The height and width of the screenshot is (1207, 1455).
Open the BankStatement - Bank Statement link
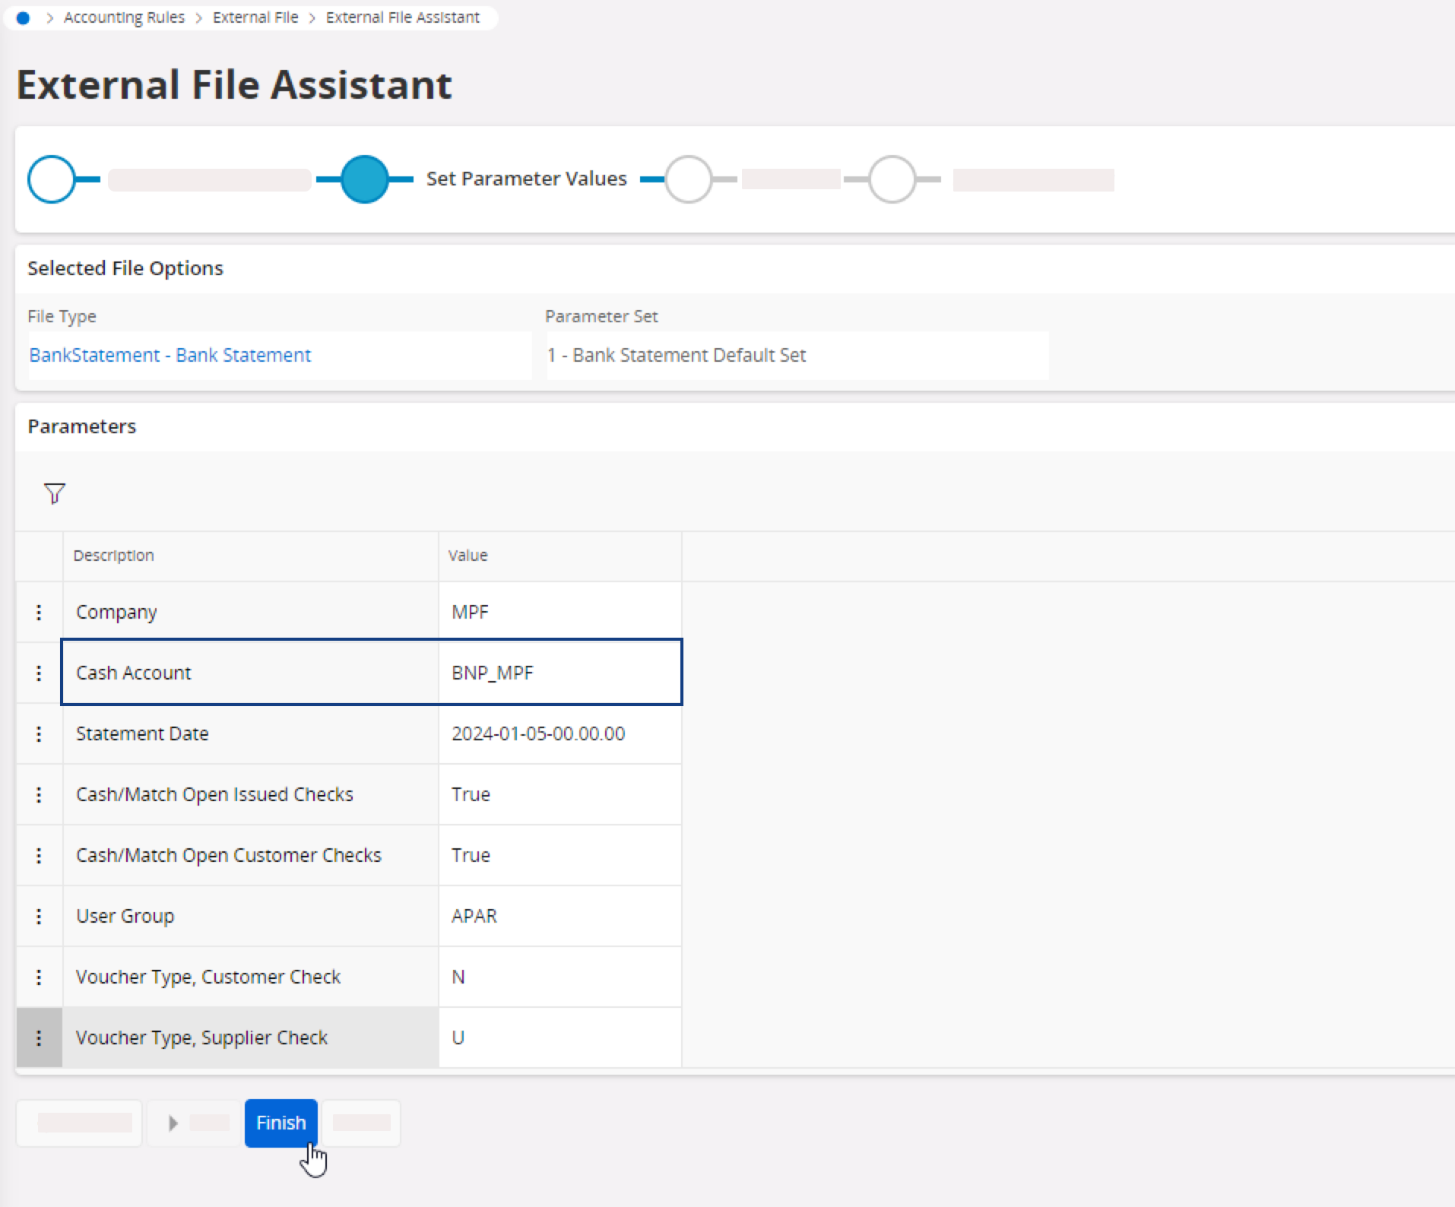pos(170,355)
